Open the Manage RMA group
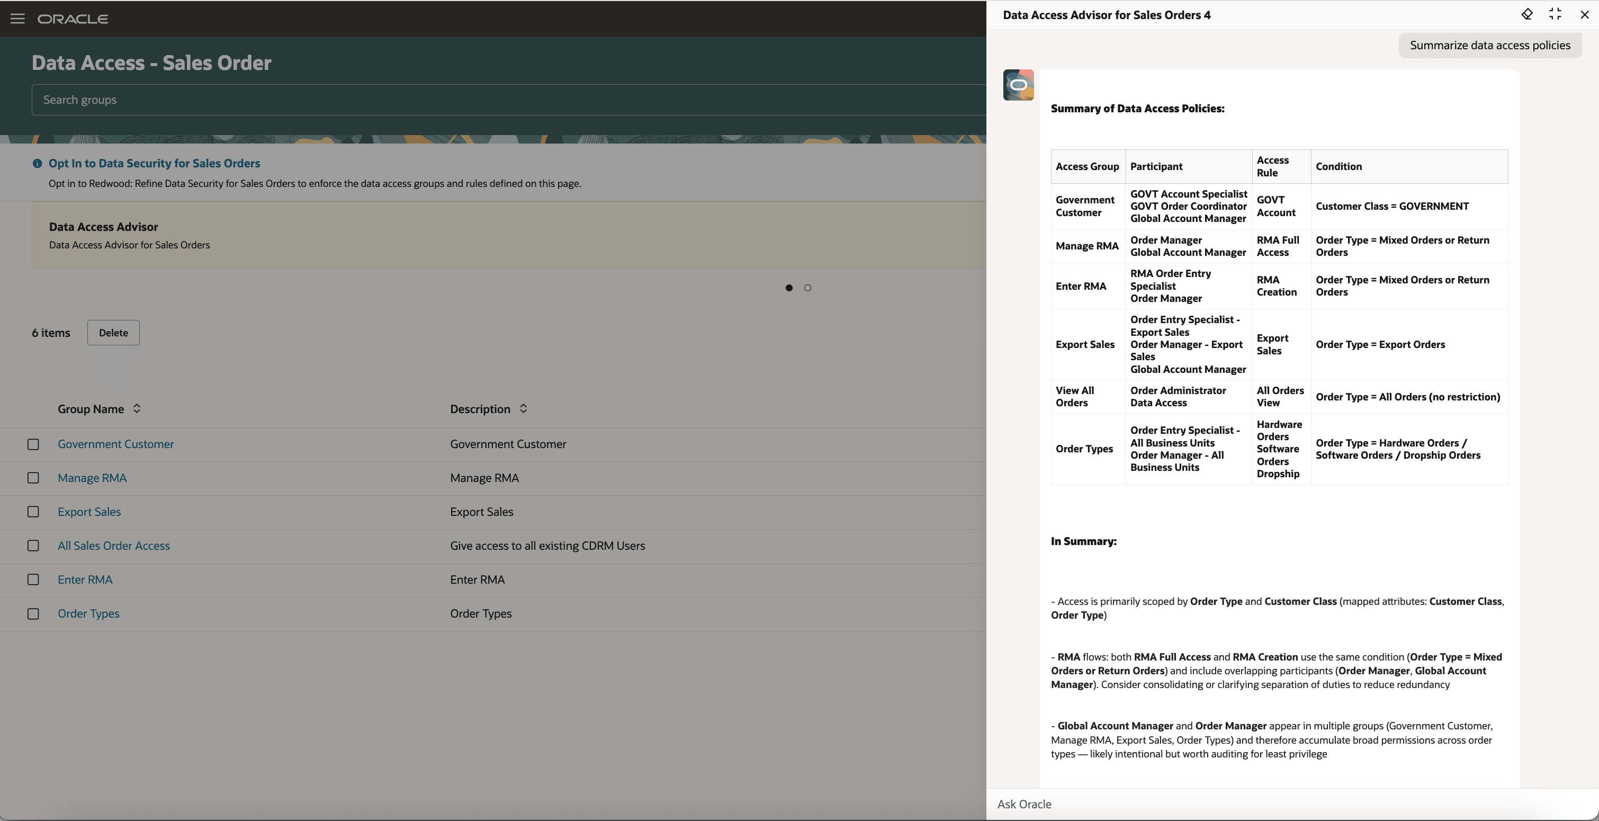The image size is (1599, 821). [x=92, y=478]
